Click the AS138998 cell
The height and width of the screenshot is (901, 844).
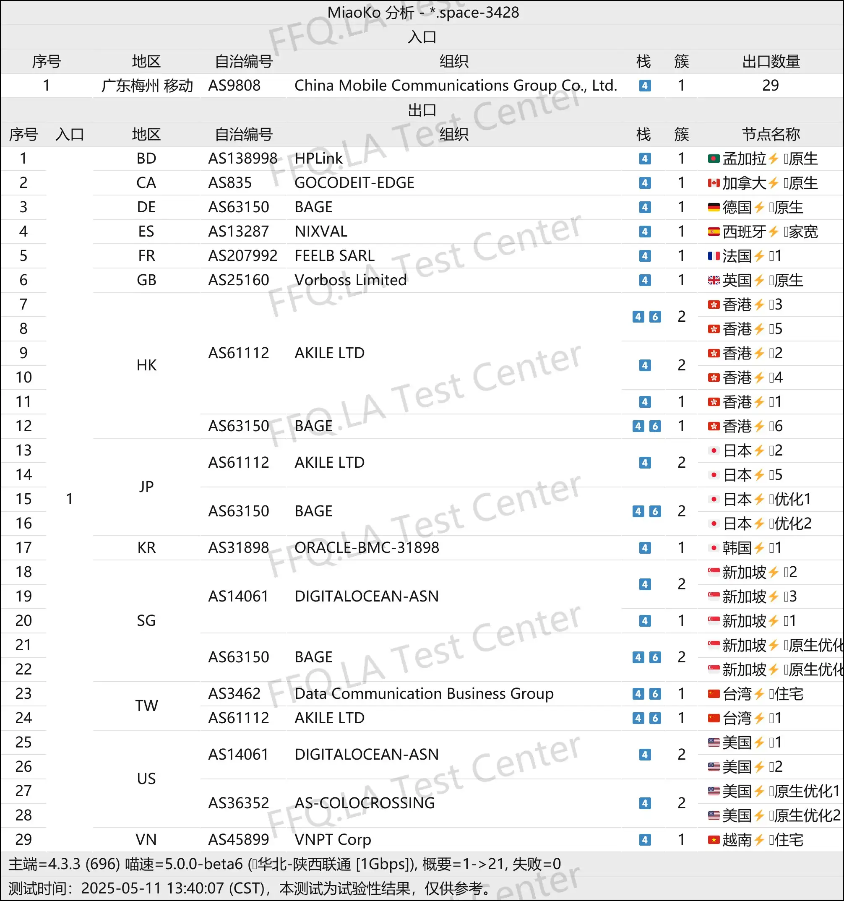tap(243, 159)
